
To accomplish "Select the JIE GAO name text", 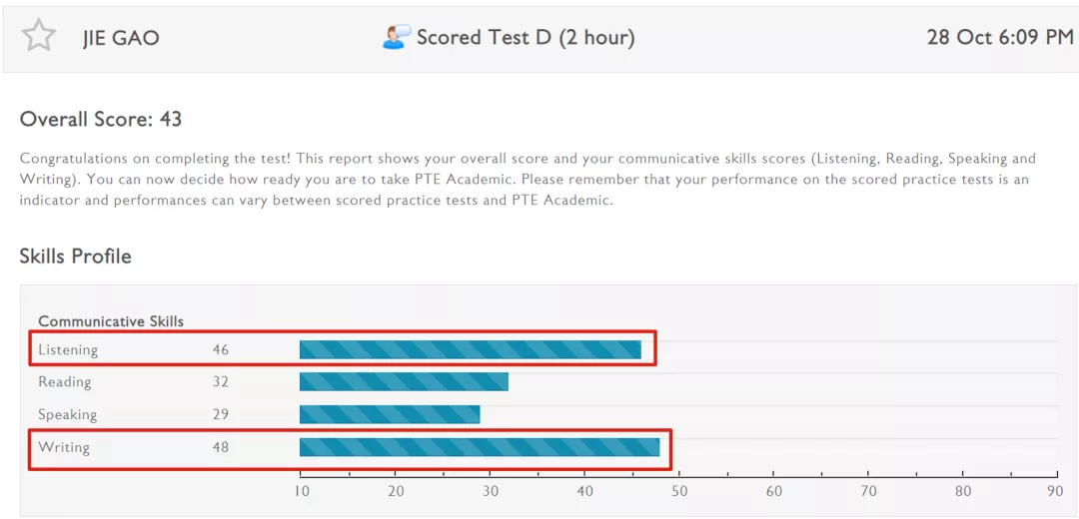I will pos(121,38).
